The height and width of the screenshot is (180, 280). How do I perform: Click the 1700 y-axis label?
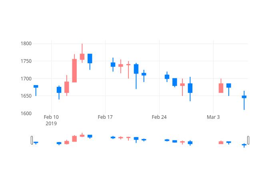click(26, 78)
